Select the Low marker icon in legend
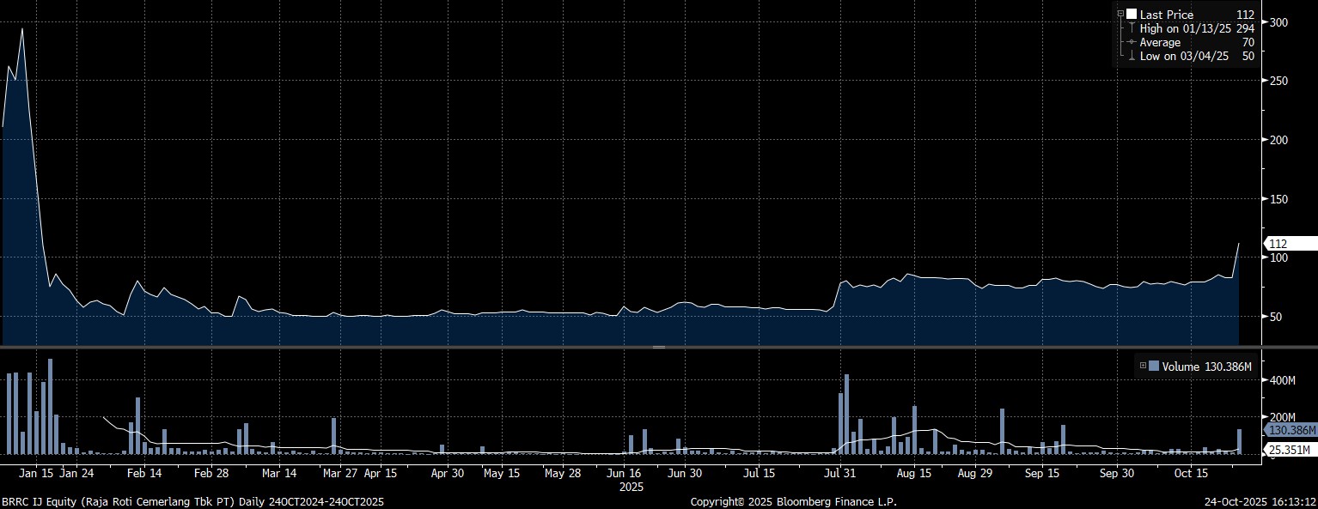The height and width of the screenshot is (509, 1318). pos(1132,56)
